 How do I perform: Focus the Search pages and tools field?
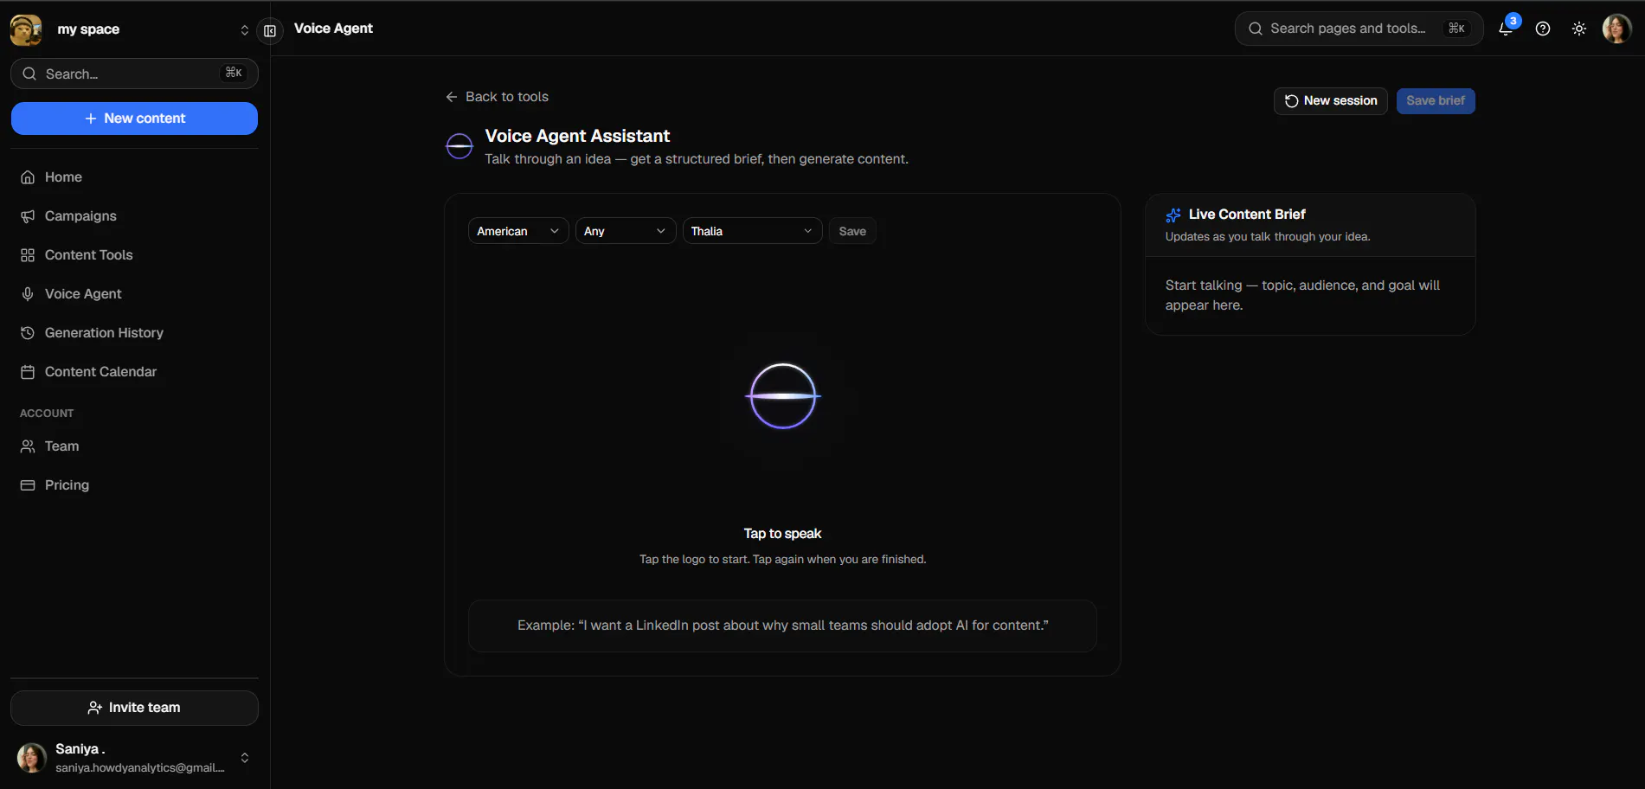click(1359, 29)
